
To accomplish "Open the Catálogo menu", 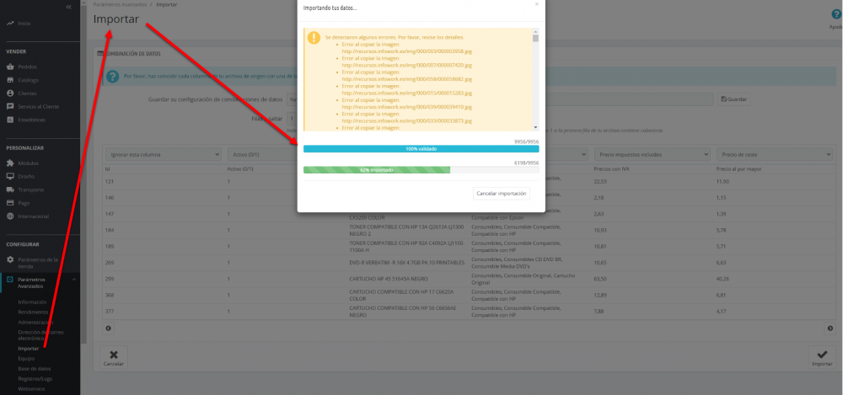I will [29, 80].
